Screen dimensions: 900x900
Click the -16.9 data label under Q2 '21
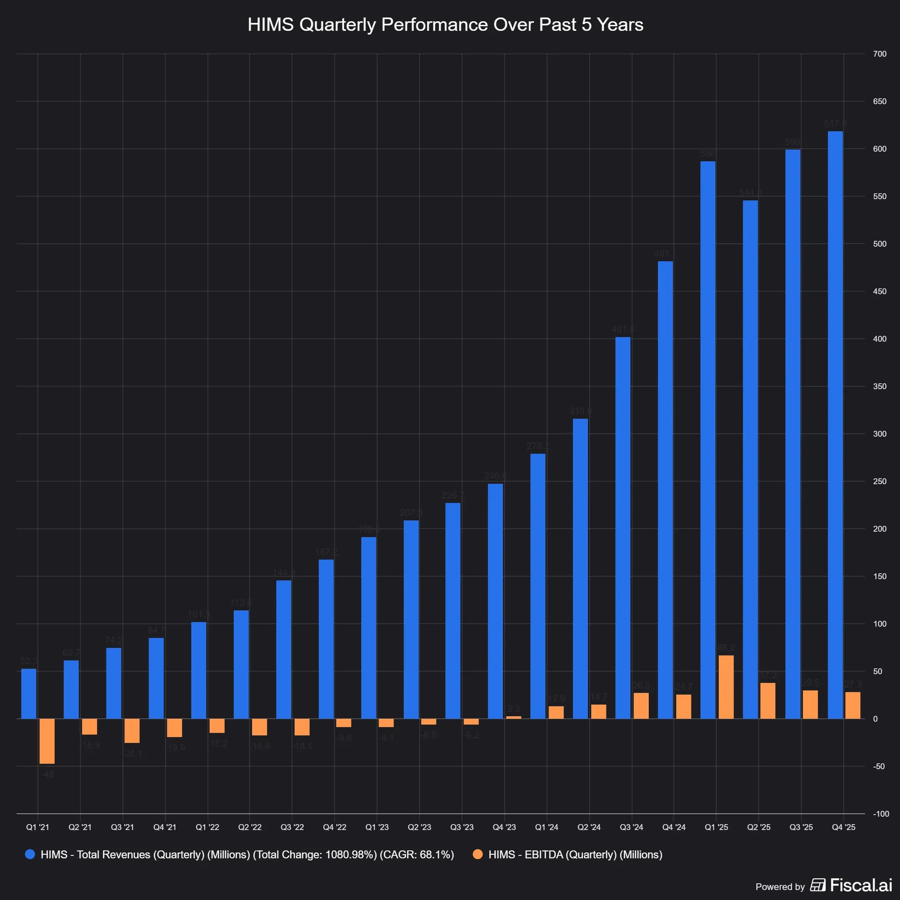click(x=90, y=745)
